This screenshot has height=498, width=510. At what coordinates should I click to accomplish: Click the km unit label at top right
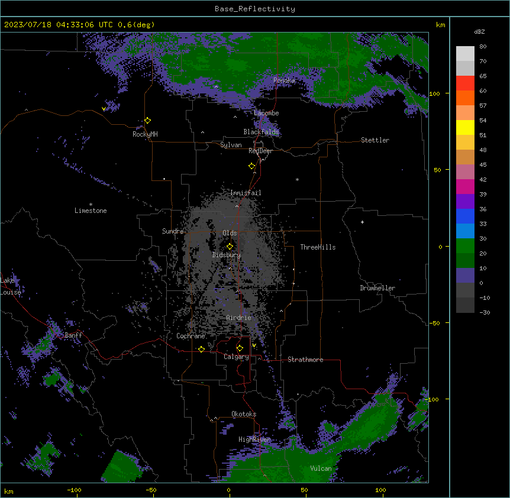440,25
